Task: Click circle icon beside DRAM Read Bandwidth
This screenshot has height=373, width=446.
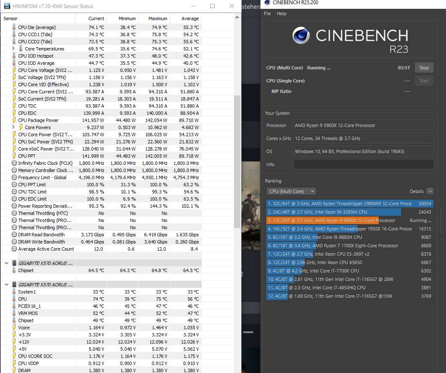Action: (14, 234)
